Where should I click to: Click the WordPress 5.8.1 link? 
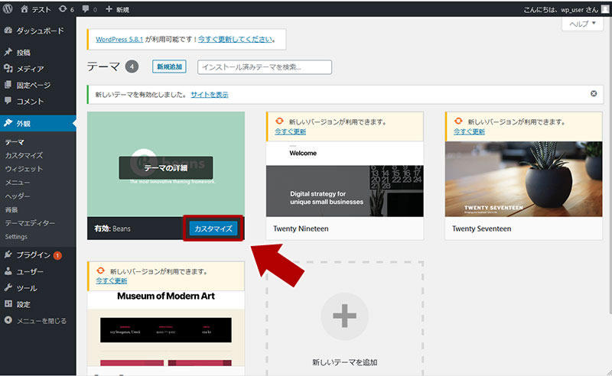(119, 40)
